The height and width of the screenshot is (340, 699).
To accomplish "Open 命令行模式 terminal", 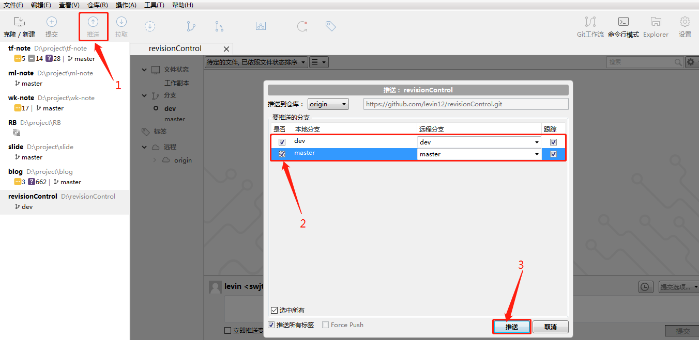I will coord(624,27).
